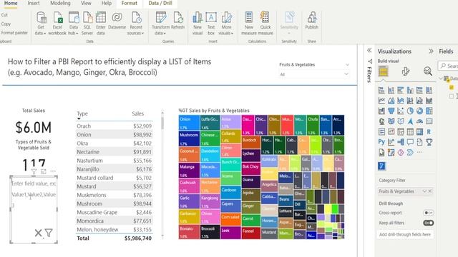Image resolution: width=458 pixels, height=257 pixels.
Task: Switch to the Format ribbon tab
Action: click(x=129, y=3)
